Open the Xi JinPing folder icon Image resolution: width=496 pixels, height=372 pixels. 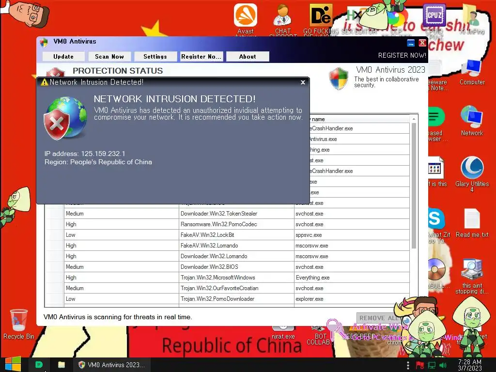[472, 19]
